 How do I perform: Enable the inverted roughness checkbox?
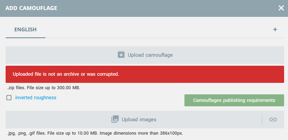point(9,98)
